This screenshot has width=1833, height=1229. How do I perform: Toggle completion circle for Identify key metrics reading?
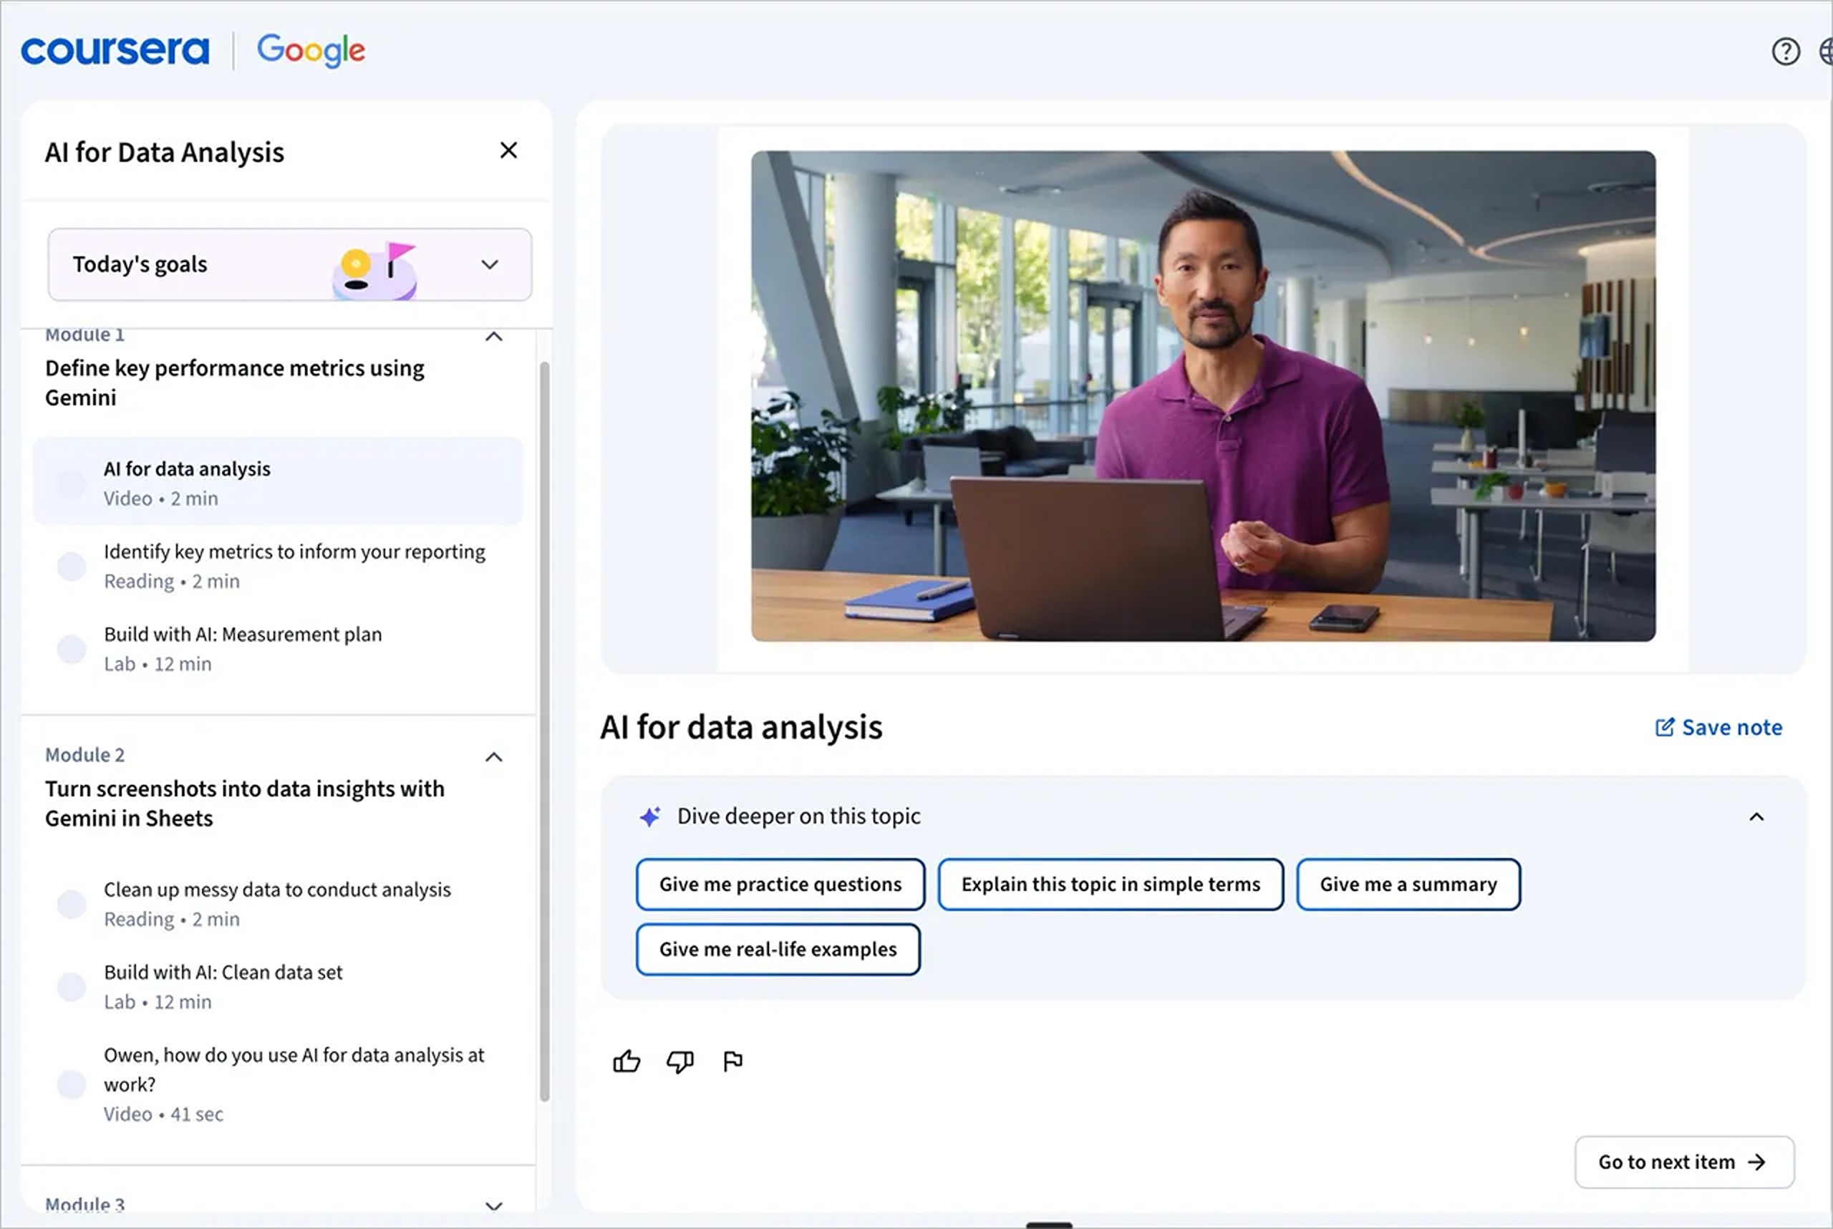pyautogui.click(x=72, y=566)
